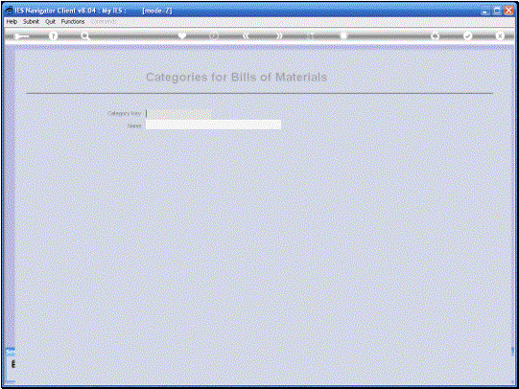Open the Quit menu

click(50, 21)
